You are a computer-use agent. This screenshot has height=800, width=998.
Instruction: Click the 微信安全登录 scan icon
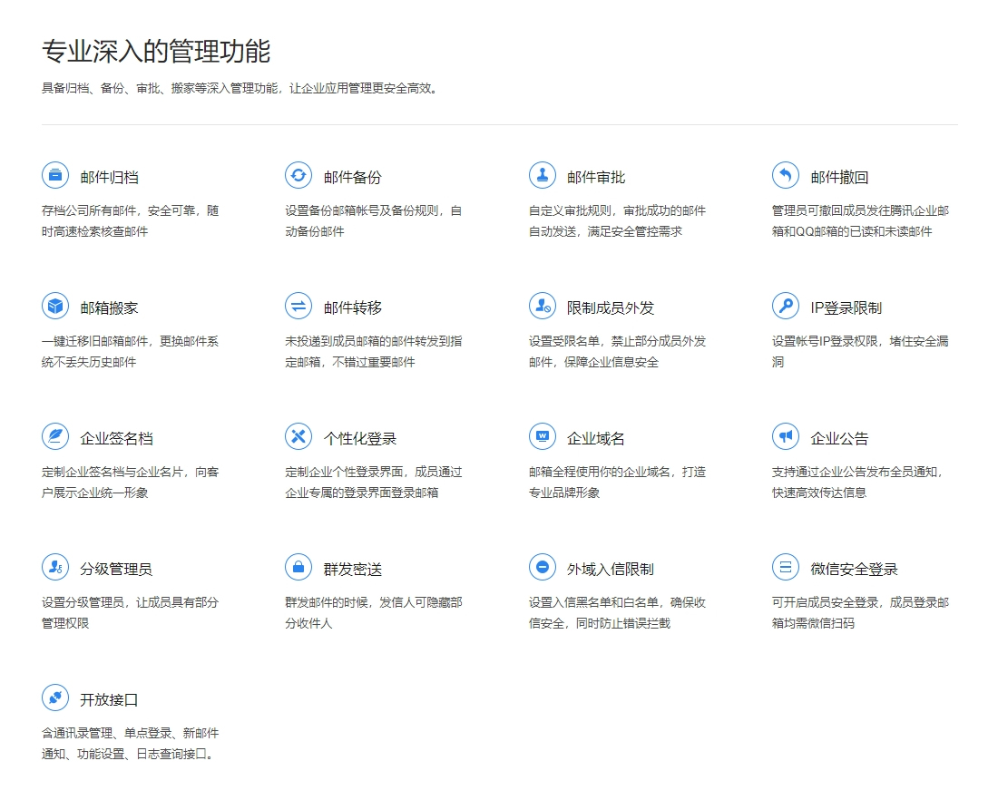tap(786, 567)
